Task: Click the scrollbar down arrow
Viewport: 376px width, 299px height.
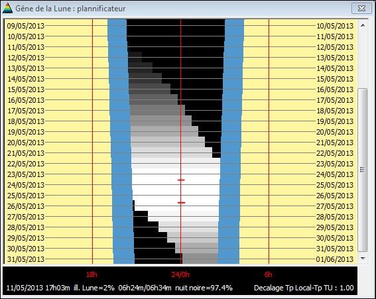Action: click(363, 259)
